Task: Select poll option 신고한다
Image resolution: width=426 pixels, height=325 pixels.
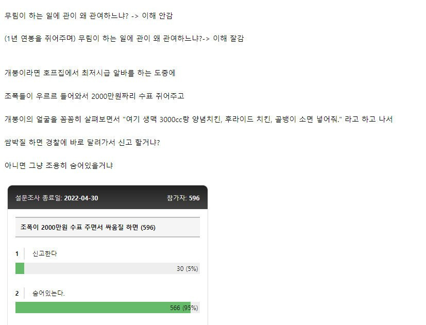Action: (45, 253)
